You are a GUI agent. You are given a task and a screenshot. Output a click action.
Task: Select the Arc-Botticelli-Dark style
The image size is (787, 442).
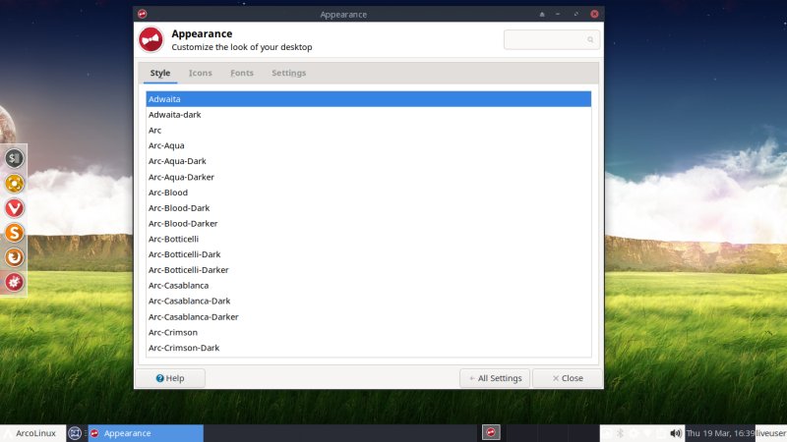pos(368,254)
